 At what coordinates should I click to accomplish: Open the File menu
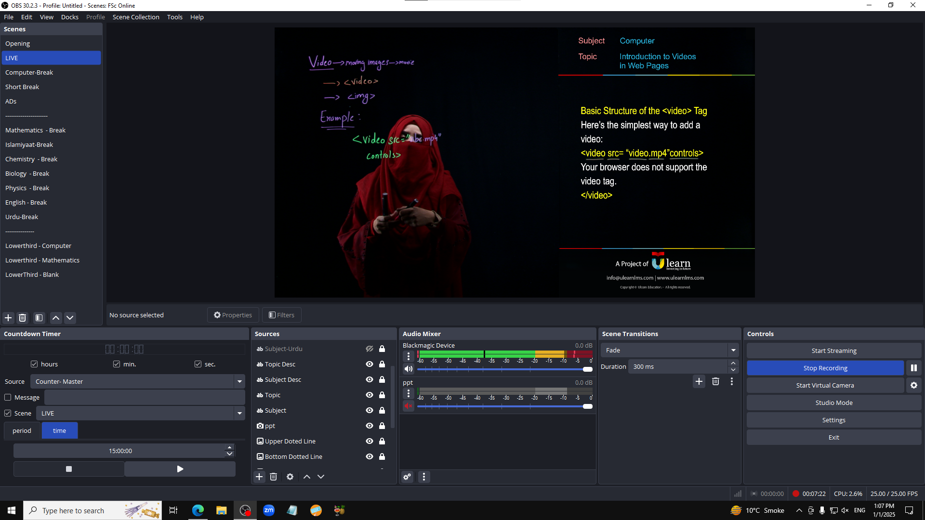coord(9,17)
